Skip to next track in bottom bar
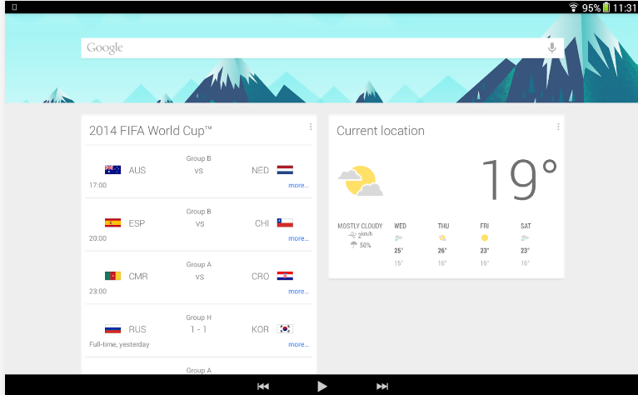 click(382, 386)
